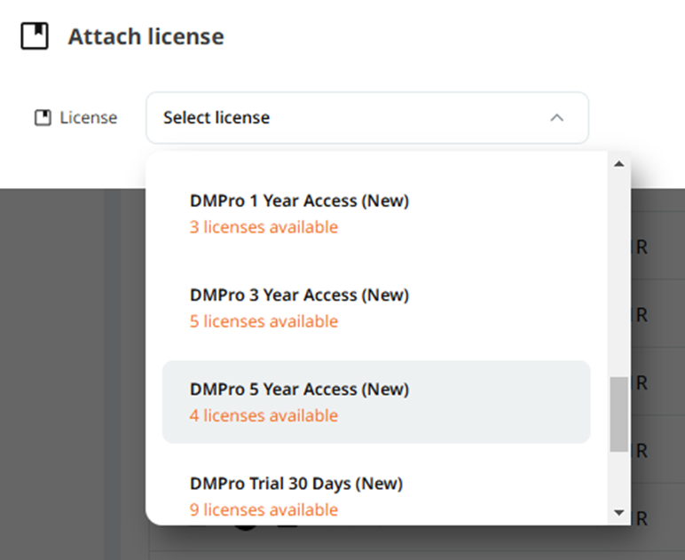Click the '5 licenses available' text
Viewport: 685px width, 560px height.
pyautogui.click(x=264, y=321)
